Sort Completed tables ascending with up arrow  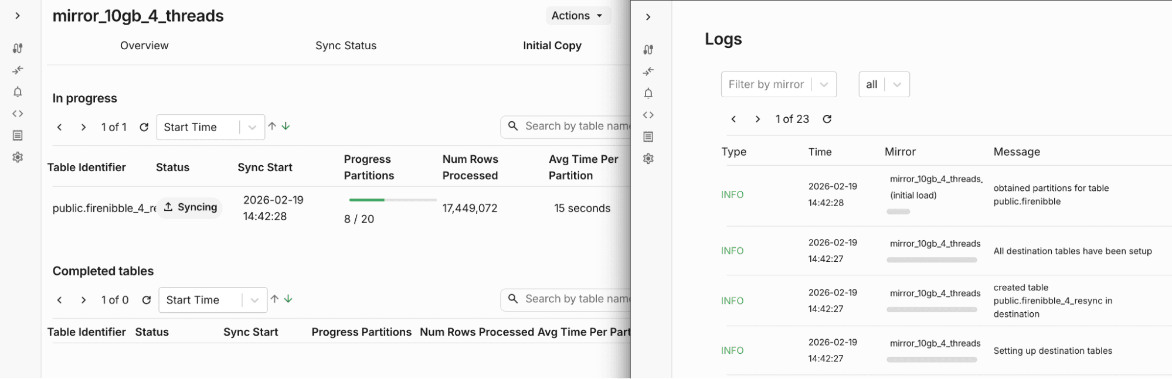(274, 299)
